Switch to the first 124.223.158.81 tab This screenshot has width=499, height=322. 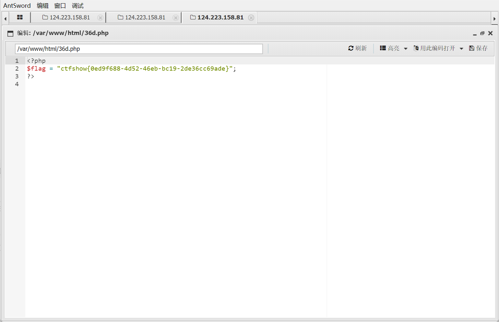(x=66, y=17)
